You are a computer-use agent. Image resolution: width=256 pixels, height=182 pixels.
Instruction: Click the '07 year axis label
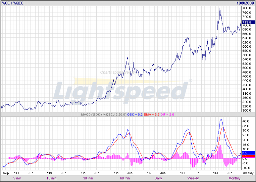(149, 173)
